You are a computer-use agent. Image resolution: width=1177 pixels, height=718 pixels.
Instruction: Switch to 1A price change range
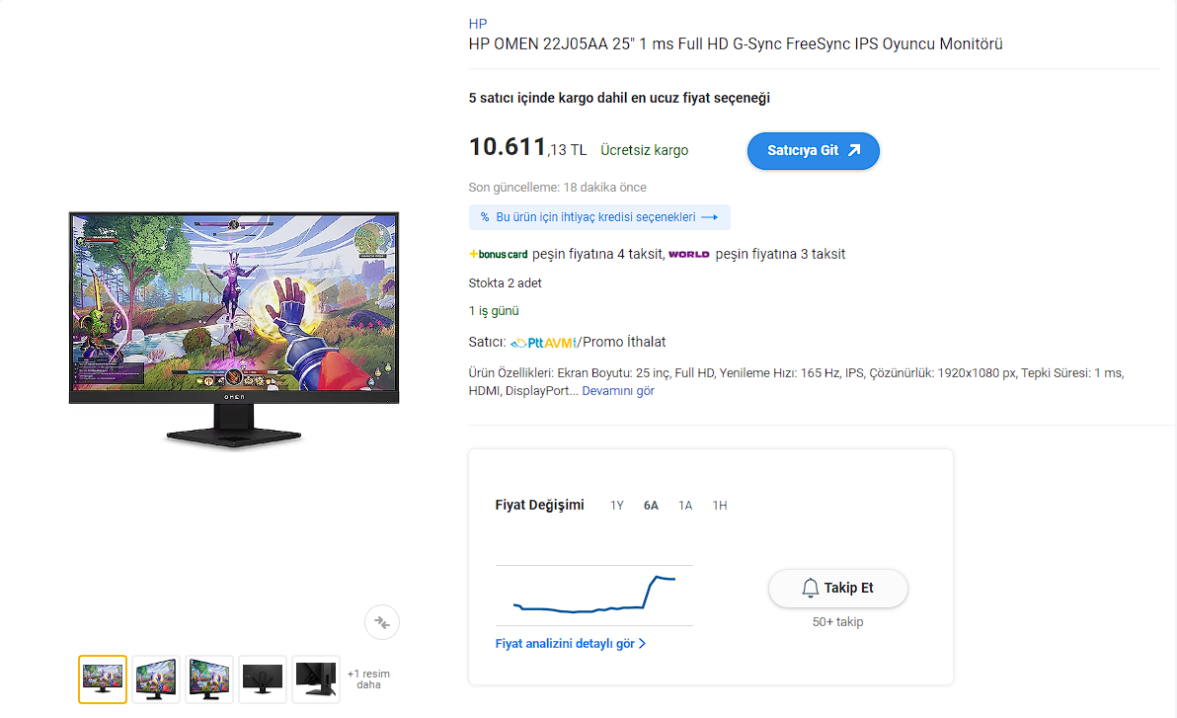(x=685, y=506)
